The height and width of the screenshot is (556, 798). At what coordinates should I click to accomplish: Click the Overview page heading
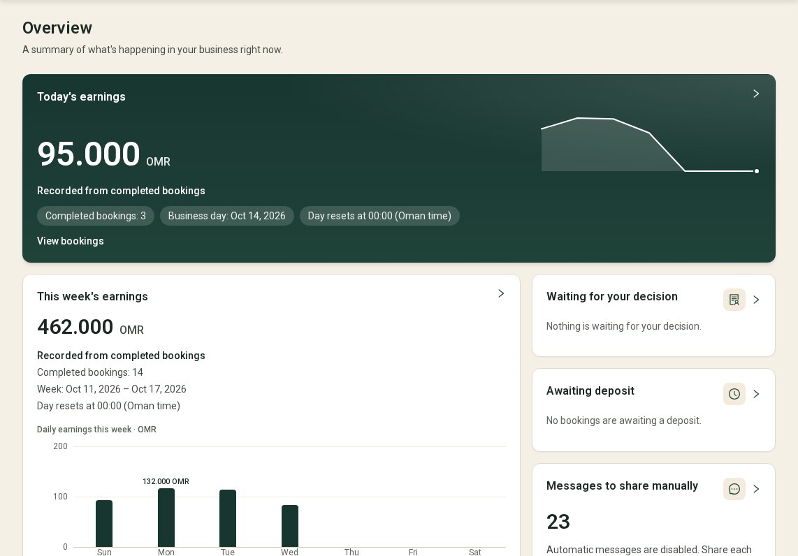57,28
